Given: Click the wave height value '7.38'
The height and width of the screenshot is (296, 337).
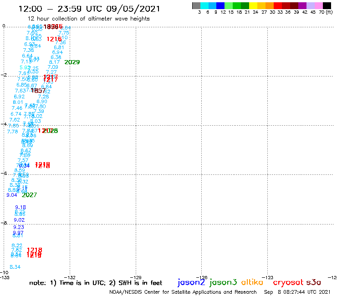Looking at the screenshot, I should (x=28, y=50).
